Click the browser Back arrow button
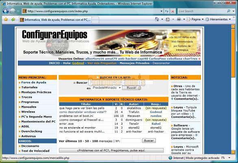The width and height of the screenshot is (238, 163). (6, 11)
